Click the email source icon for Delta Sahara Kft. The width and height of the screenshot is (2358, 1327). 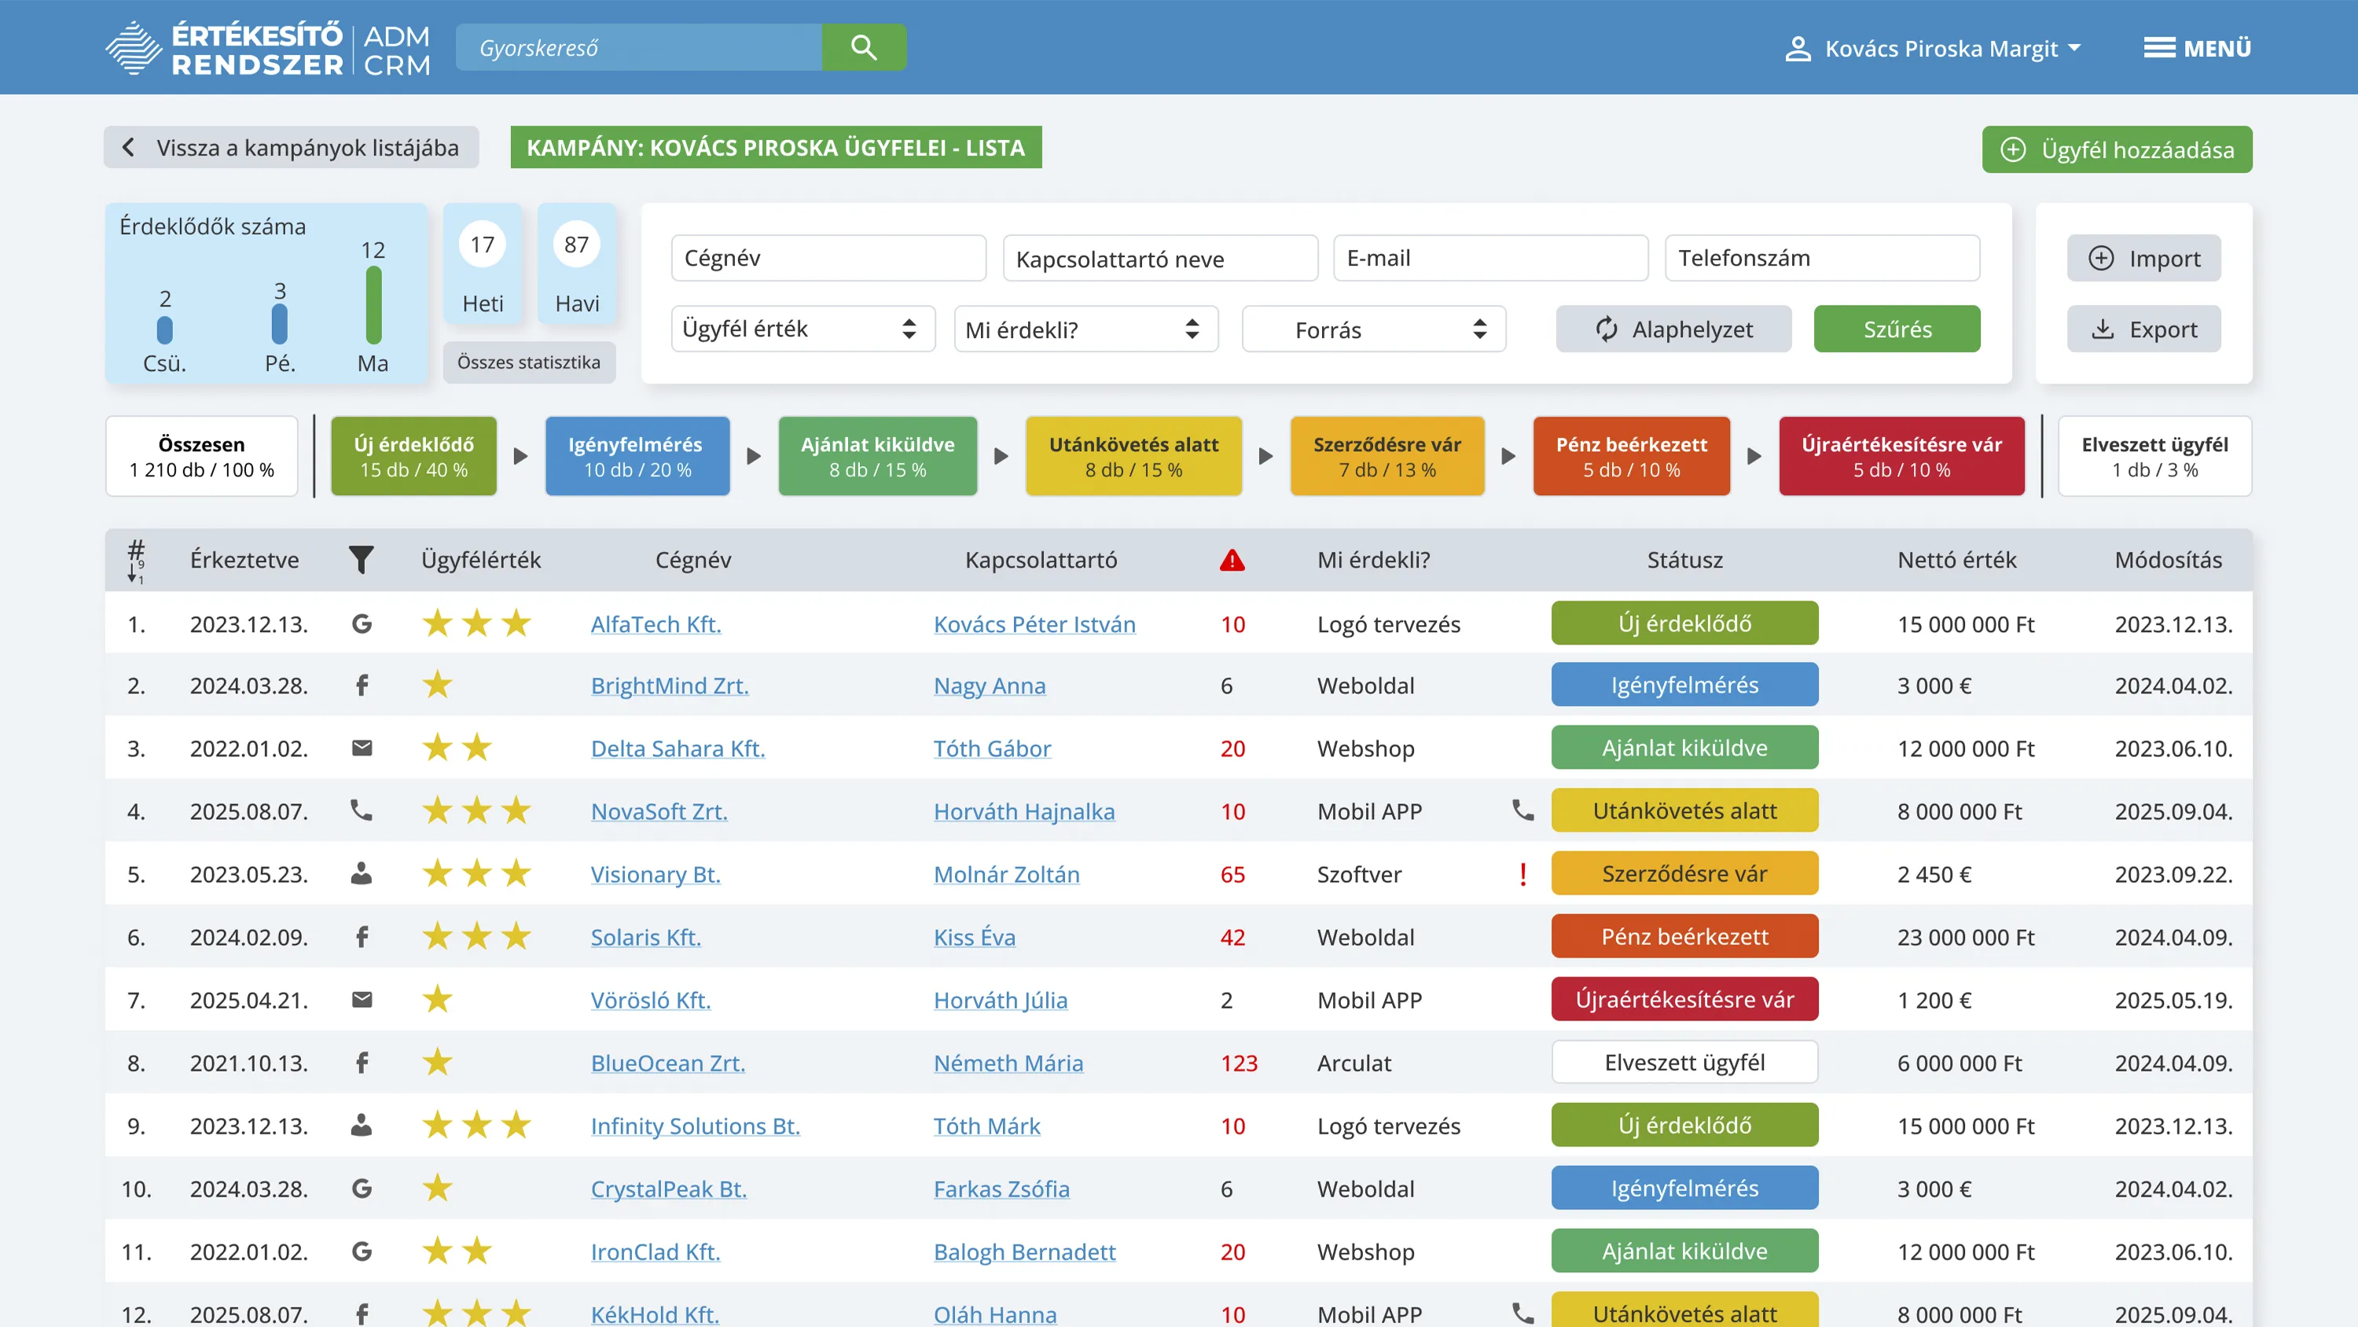[362, 748]
